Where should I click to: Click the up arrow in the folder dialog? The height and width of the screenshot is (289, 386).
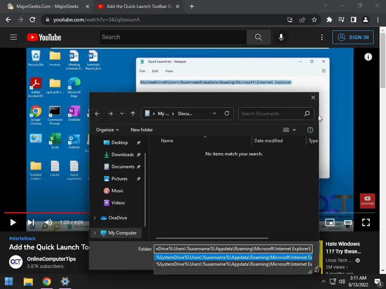133,114
